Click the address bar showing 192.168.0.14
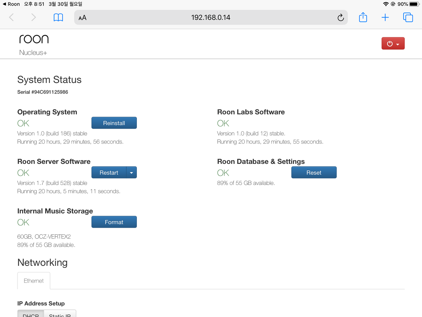 coord(211,18)
